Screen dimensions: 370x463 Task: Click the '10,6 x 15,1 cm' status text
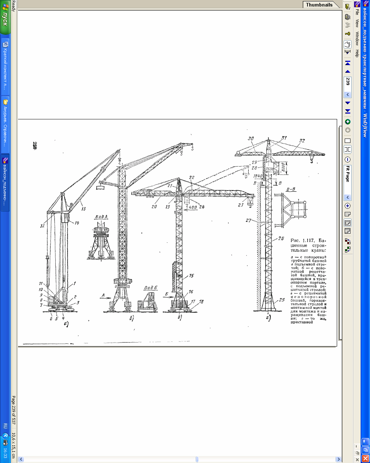coord(14,446)
